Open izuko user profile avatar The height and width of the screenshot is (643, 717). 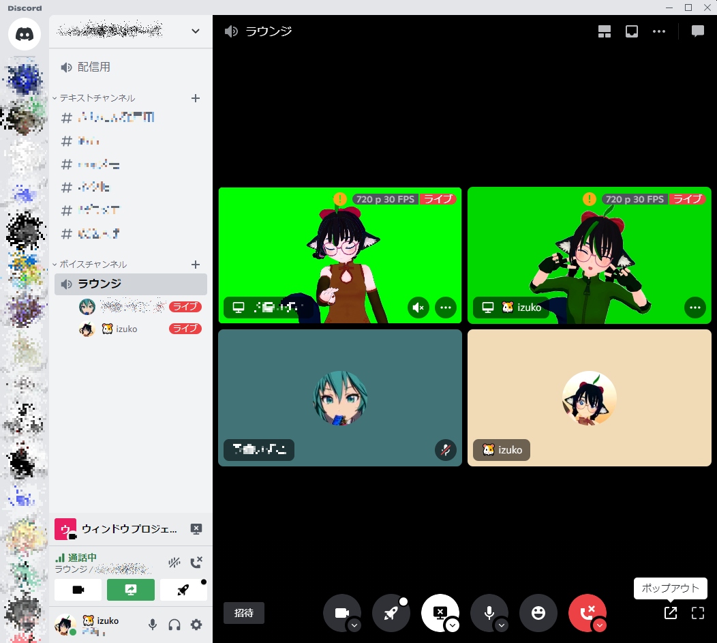(65, 625)
